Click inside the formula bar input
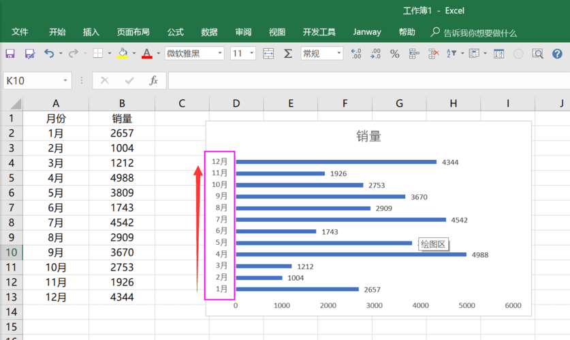570x340 pixels. (368, 80)
